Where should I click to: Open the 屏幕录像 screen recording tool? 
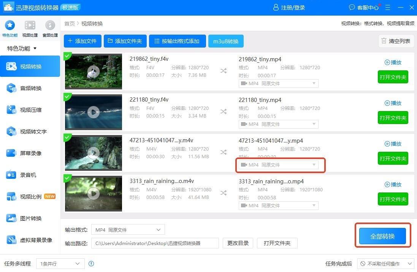click(30, 153)
